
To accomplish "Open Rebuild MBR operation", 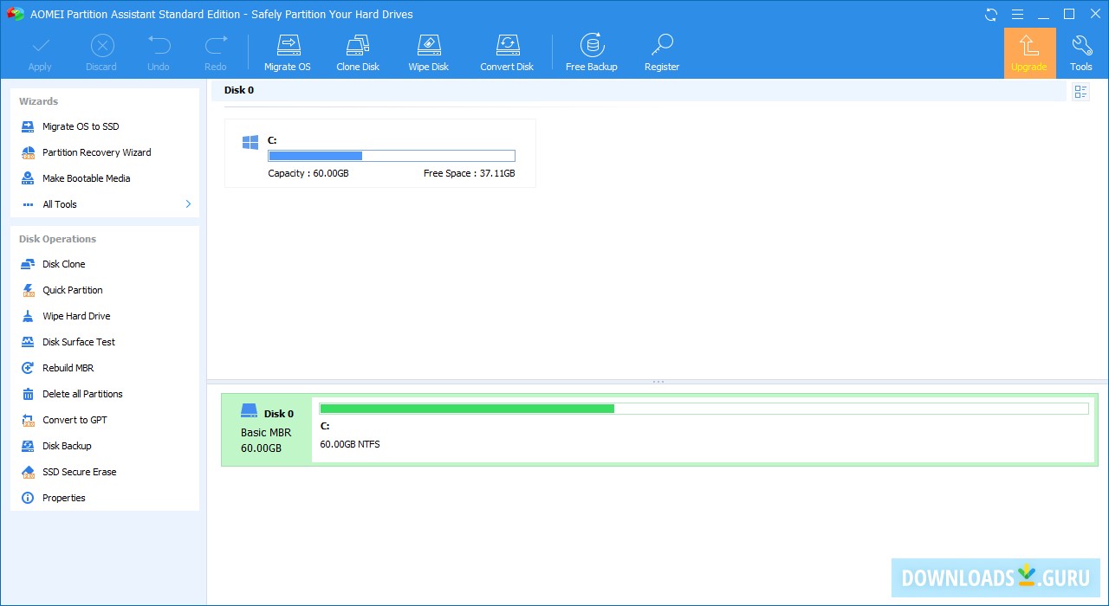I will coord(68,367).
